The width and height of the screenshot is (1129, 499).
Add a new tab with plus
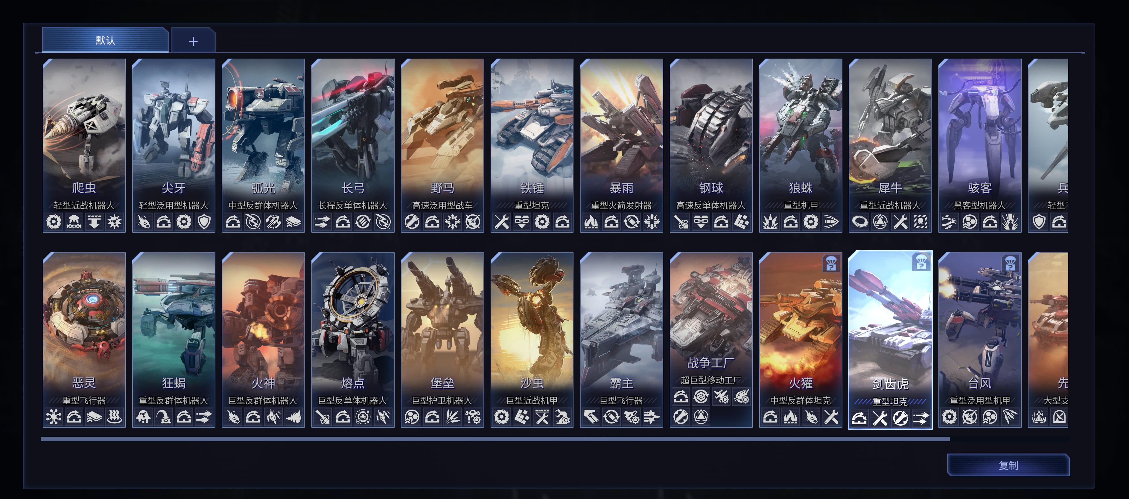tap(193, 41)
